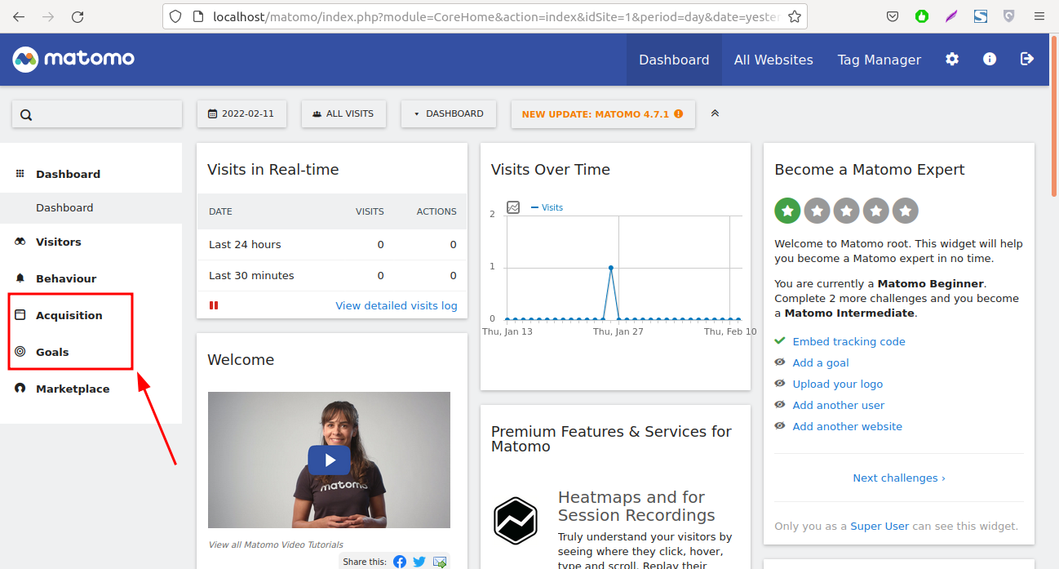Click Upload your logo link
Viewport: 1059px width, 569px height.
[x=837, y=384]
